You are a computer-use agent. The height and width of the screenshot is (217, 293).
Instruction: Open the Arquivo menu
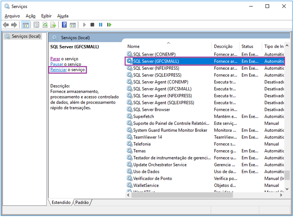click(x=12, y=16)
